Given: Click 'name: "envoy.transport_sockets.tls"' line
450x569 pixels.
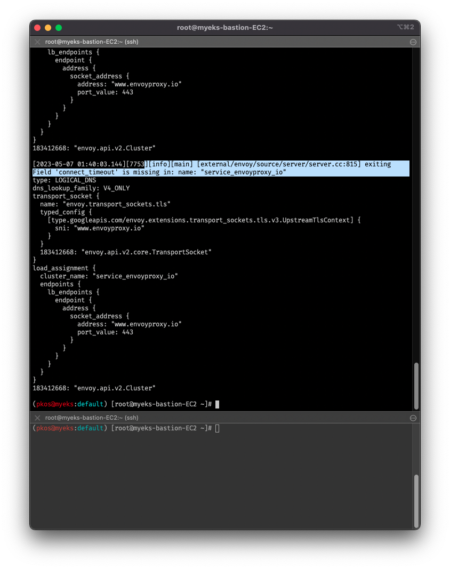Looking at the screenshot, I should tap(105, 204).
